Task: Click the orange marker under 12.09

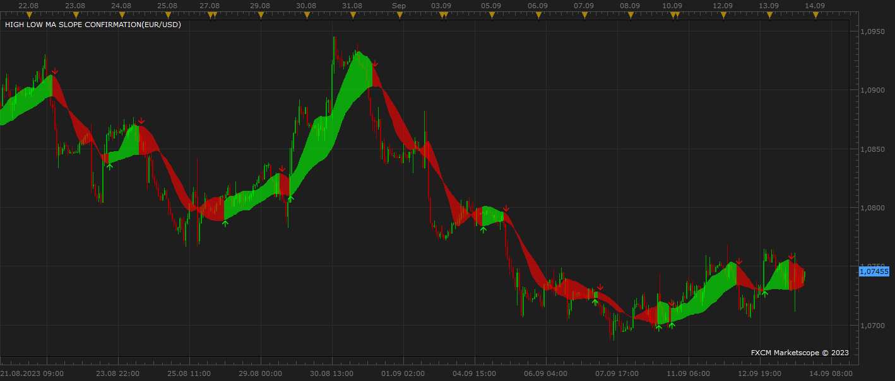Action: tap(723, 14)
